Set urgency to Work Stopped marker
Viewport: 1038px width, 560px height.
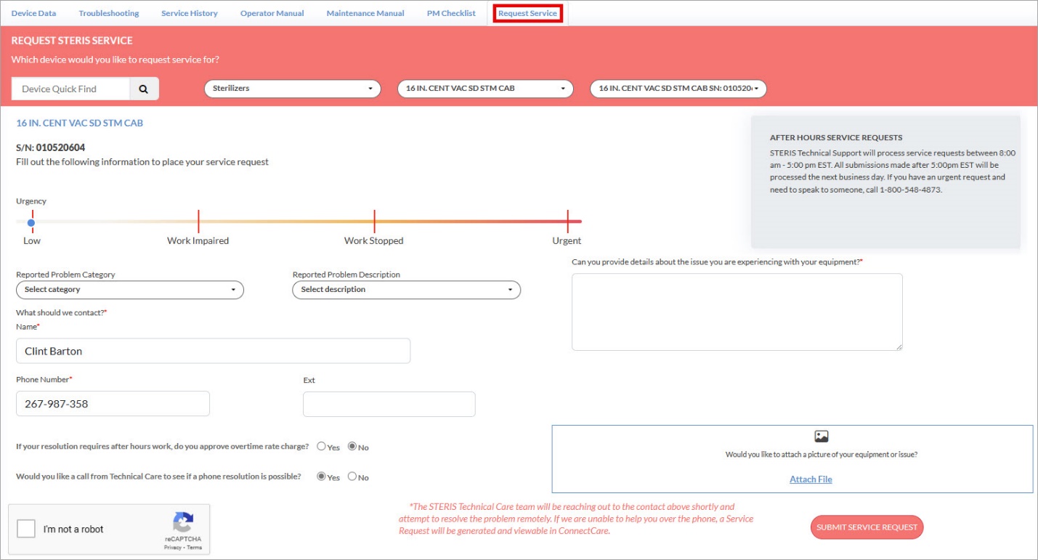(374, 222)
